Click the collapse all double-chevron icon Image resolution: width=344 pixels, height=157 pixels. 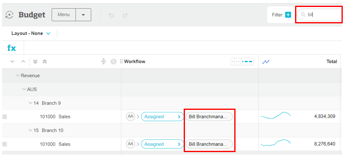coord(44,62)
